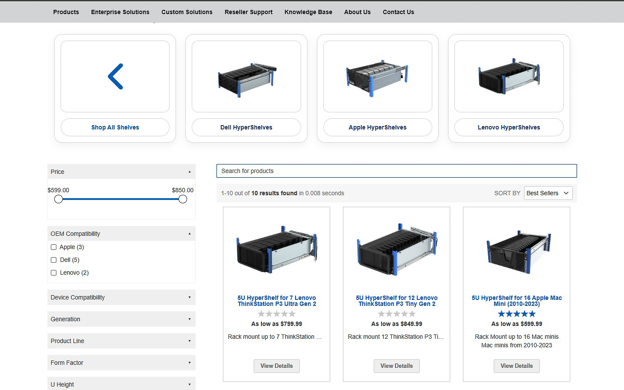Image resolution: width=624 pixels, height=390 pixels.
Task: Click the maximum price slider handle
Action: click(x=183, y=199)
